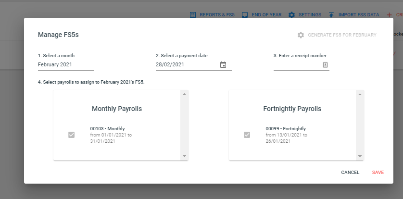Open Reports & FS5 menu
This screenshot has height=199, width=403.
tap(212, 15)
